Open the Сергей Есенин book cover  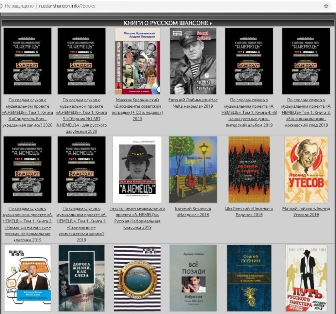249,278
